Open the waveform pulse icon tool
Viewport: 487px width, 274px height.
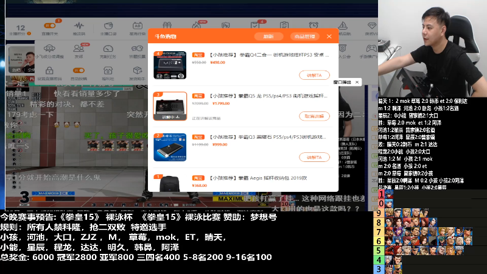(x=79, y=26)
